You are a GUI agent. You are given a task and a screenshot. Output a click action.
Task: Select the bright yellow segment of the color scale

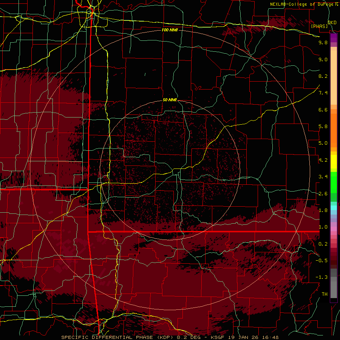pyautogui.click(x=334, y=162)
